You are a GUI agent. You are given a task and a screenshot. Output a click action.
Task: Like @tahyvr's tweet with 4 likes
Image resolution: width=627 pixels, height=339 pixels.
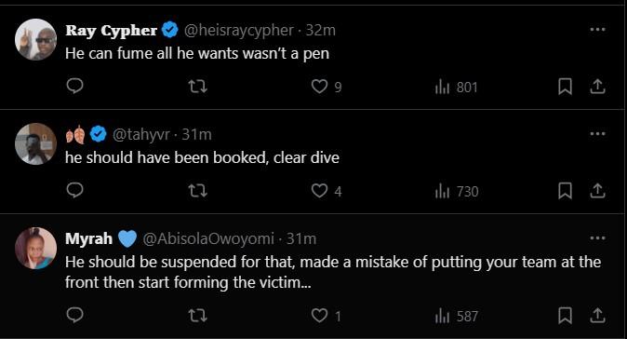(x=327, y=191)
